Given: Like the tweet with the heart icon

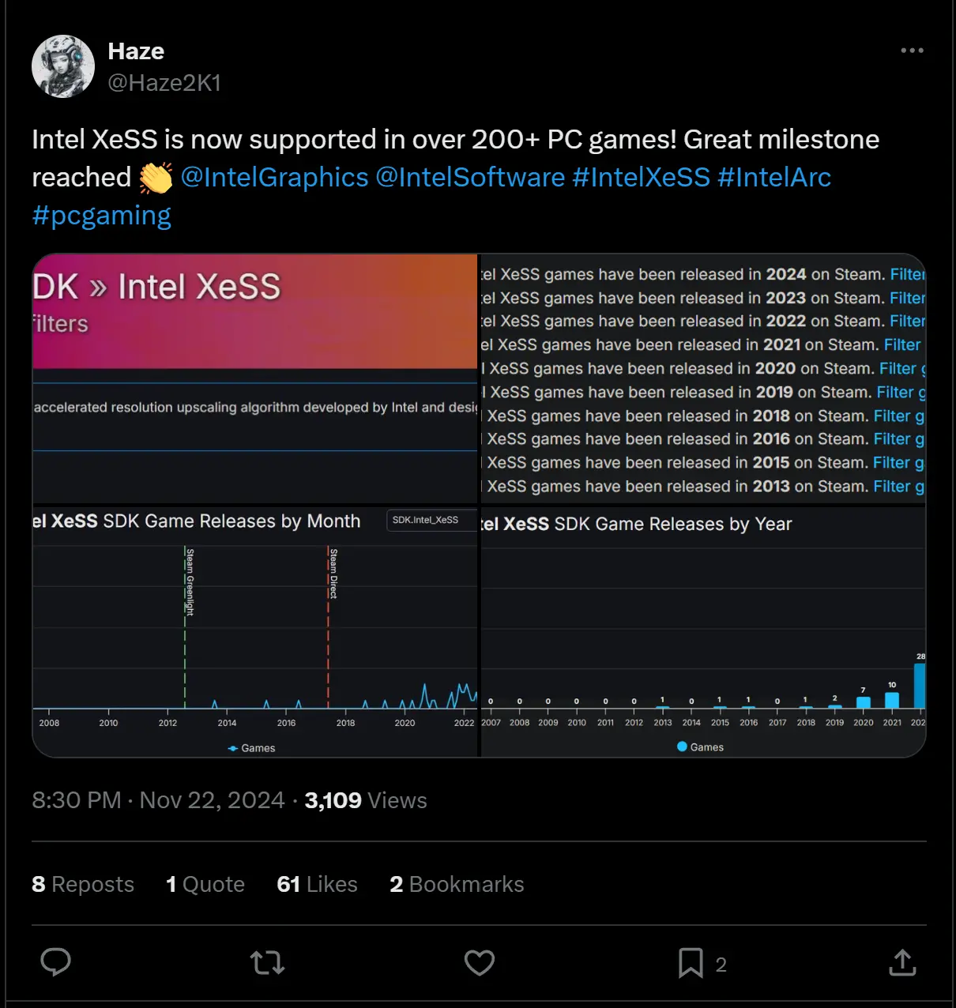Looking at the screenshot, I should (479, 962).
